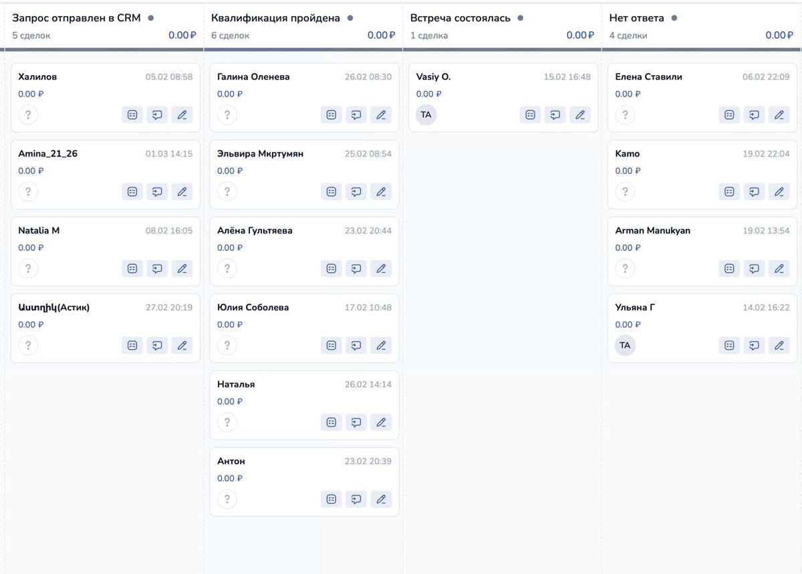Click the question-mark avatar on Наталья card
802x574 pixels.
point(227,423)
